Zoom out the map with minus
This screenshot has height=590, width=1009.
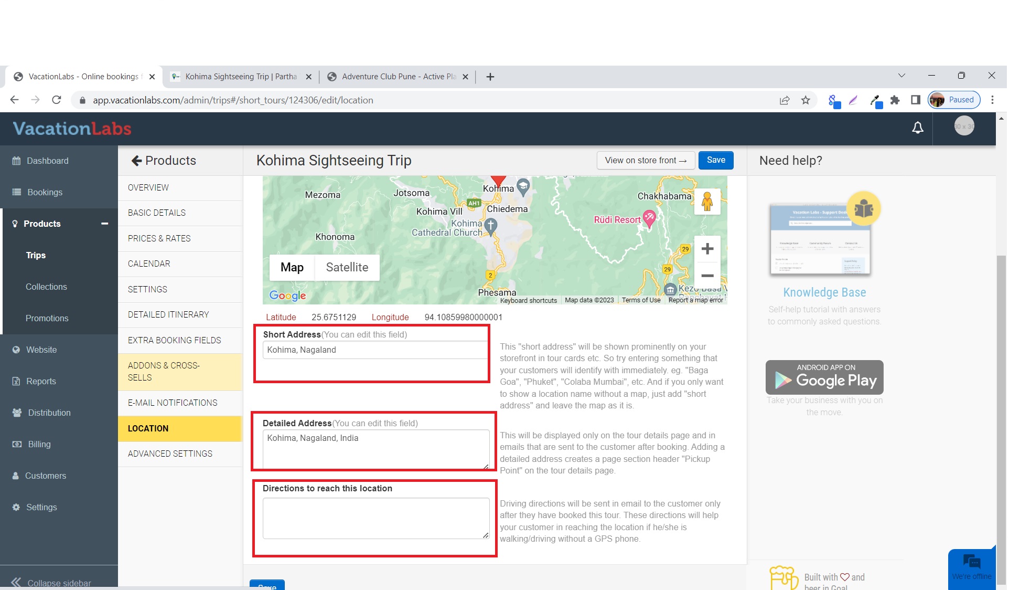coord(709,276)
